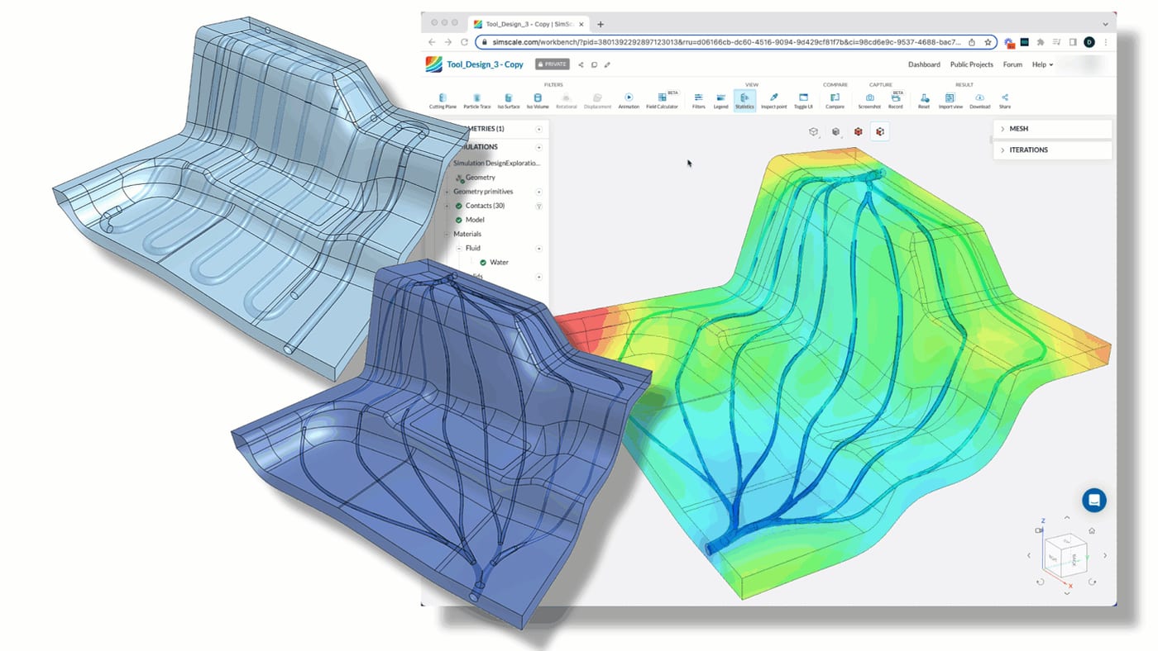This screenshot has width=1158, height=651.
Task: Go to Public Projects
Action: tap(972, 64)
